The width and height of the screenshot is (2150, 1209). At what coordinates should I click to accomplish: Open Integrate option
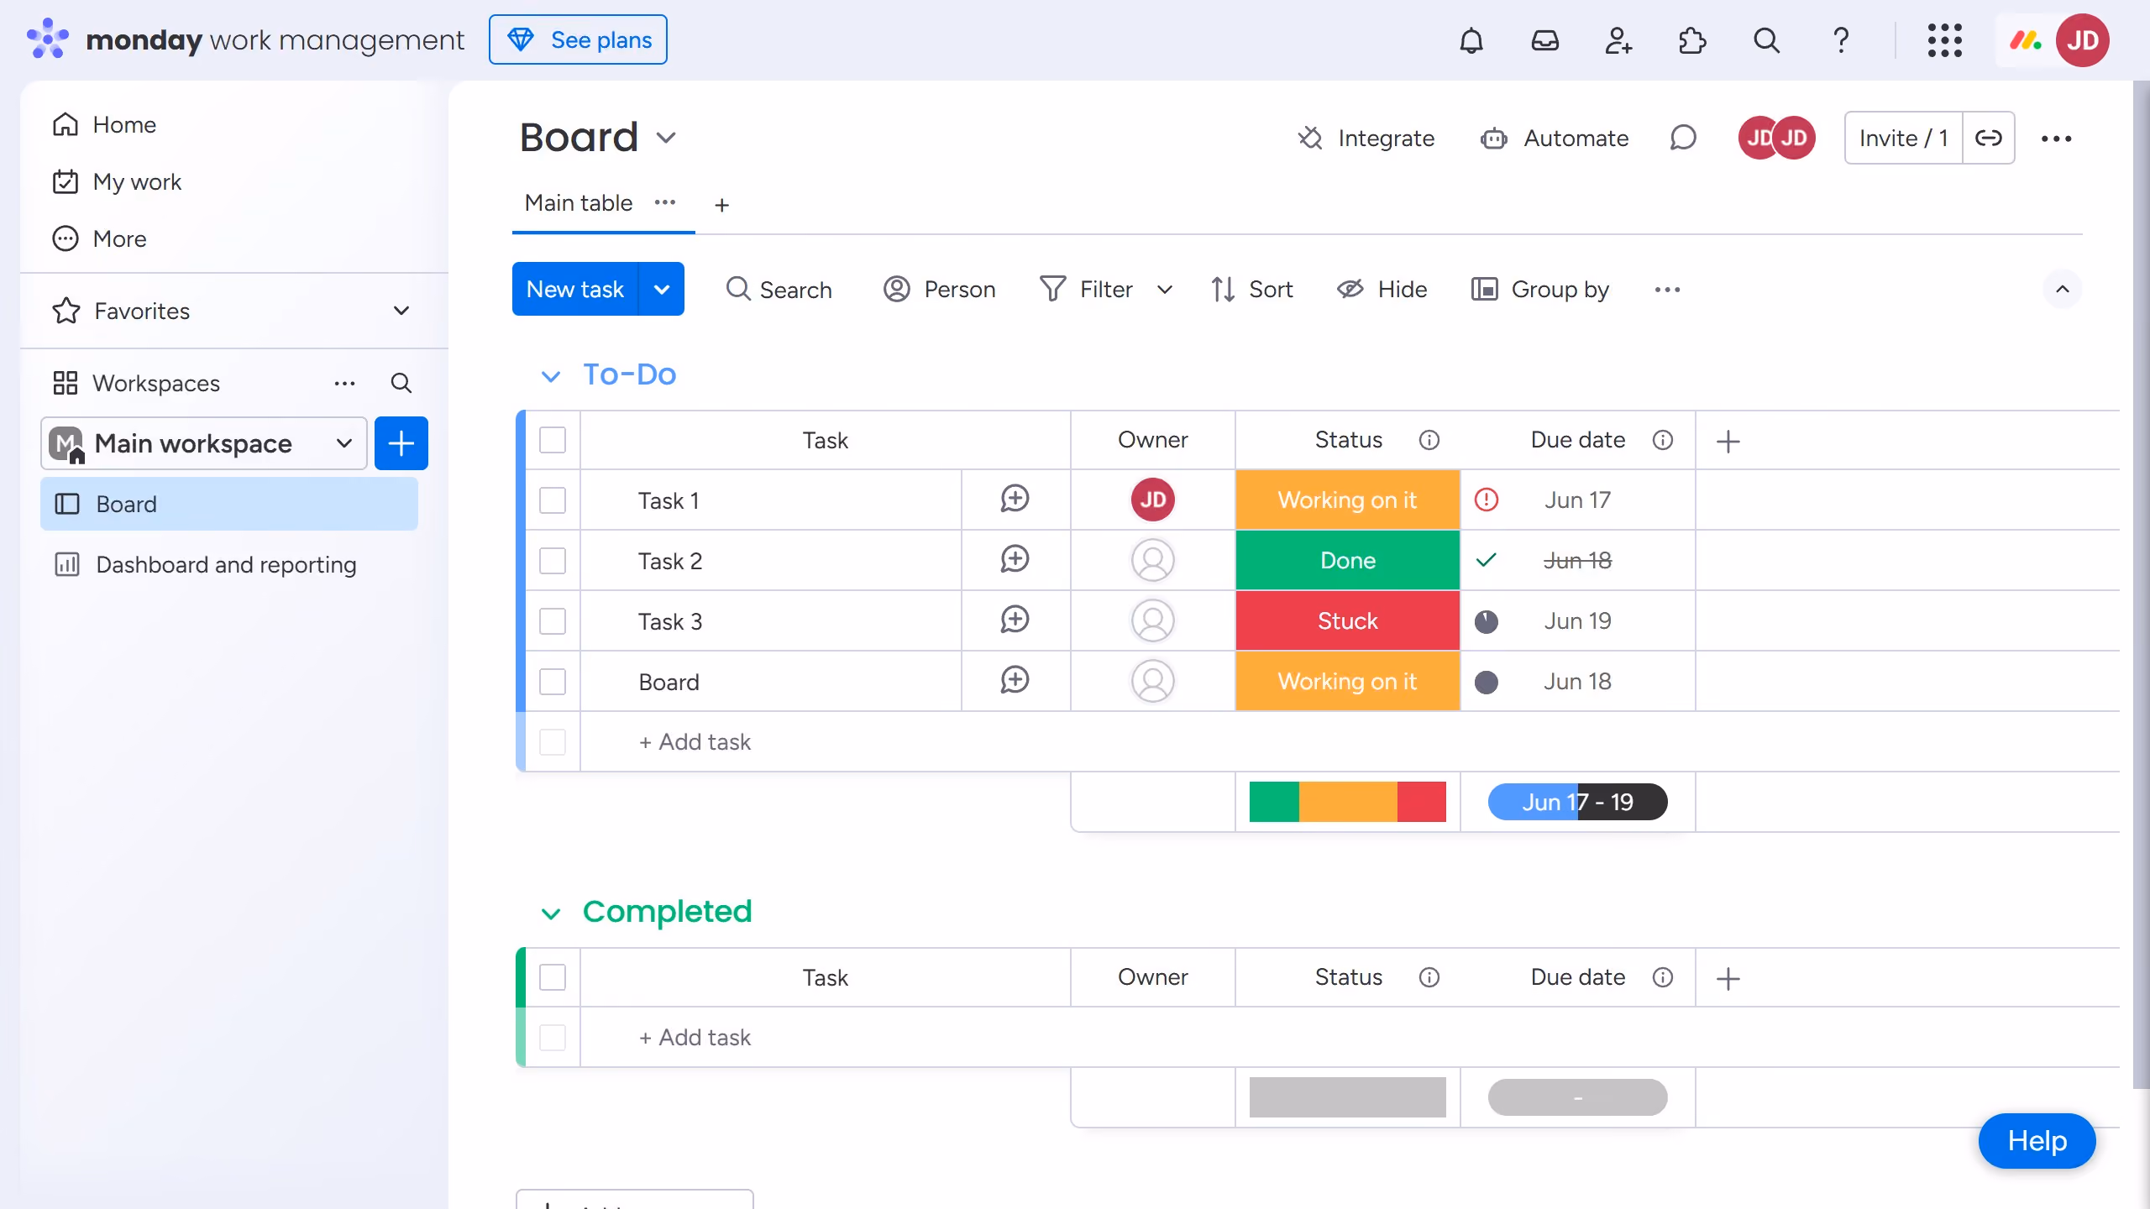point(1366,138)
